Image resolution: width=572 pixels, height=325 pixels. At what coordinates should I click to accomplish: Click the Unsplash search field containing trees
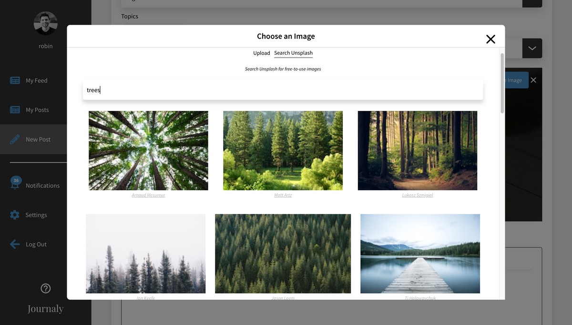(x=283, y=90)
